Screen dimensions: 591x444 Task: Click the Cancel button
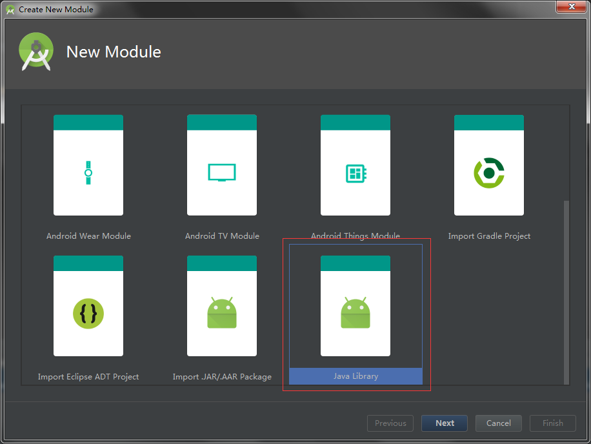click(x=498, y=423)
